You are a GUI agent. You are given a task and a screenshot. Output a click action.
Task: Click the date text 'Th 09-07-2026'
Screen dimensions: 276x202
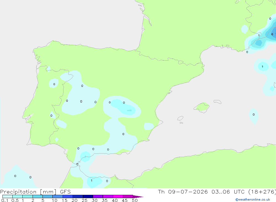coord(183,192)
